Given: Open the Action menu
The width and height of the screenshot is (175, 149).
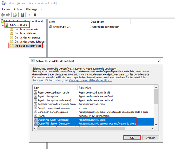Looking at the screenshot, I should (x=18, y=9).
